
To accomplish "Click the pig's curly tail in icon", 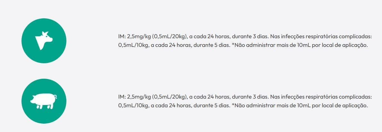I will [55, 96].
